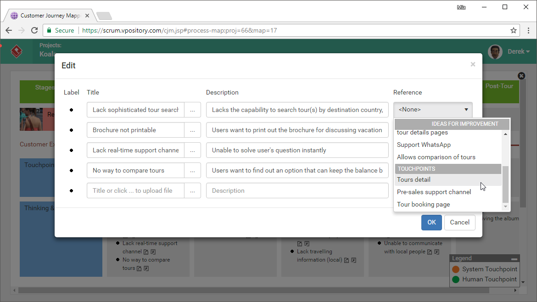Click the browser forward arrow
The height and width of the screenshot is (302, 537).
[22, 30]
